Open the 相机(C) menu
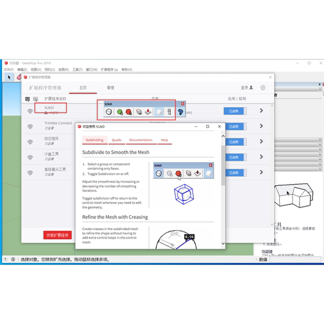The height and width of the screenshot is (324, 324). [x=50, y=69]
